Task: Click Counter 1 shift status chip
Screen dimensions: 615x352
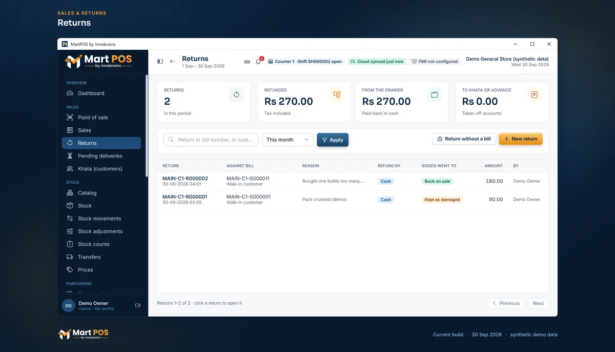Action: point(304,62)
